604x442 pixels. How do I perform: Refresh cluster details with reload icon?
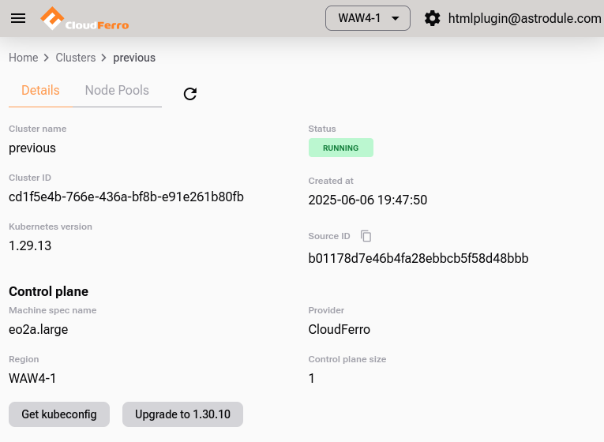[x=190, y=94]
